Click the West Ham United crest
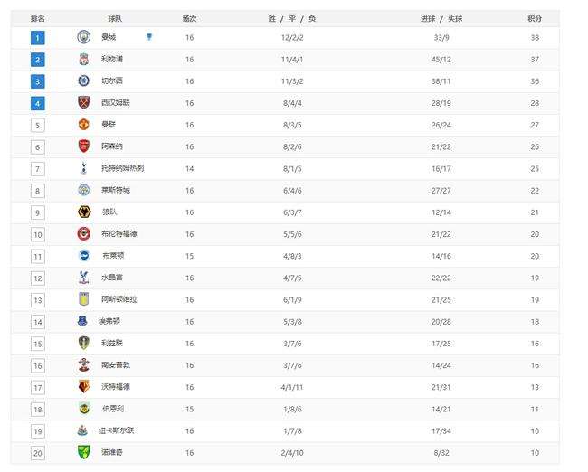The height and width of the screenshot is (472, 588). coord(83,102)
